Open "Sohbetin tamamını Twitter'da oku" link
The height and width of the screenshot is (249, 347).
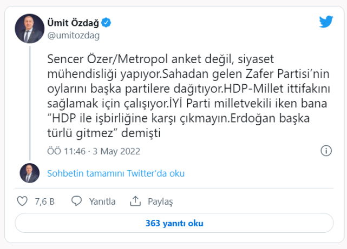tap(116, 173)
